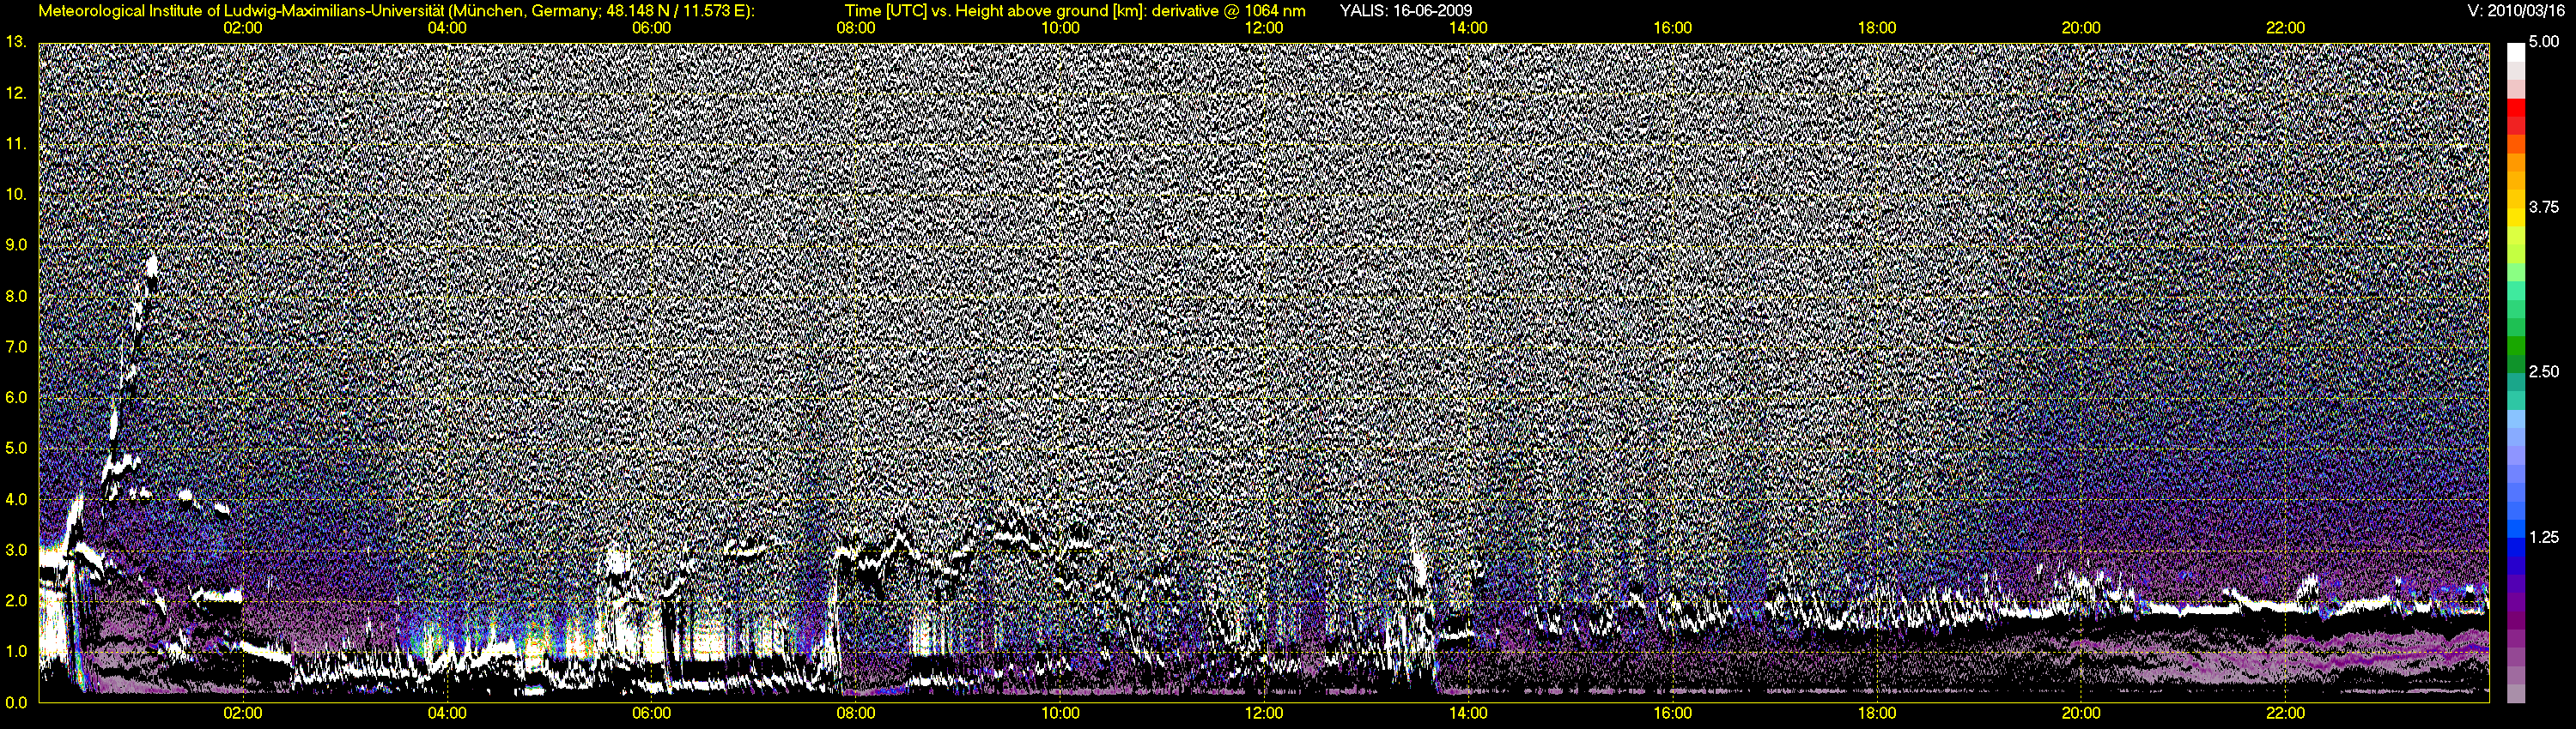Select the 12. km height axis label
Viewport: 2576px width, 729px height.
[x=15, y=93]
